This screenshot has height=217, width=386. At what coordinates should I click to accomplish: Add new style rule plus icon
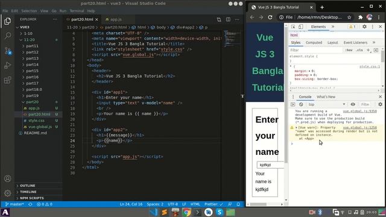pyautogui.click(x=369, y=50)
